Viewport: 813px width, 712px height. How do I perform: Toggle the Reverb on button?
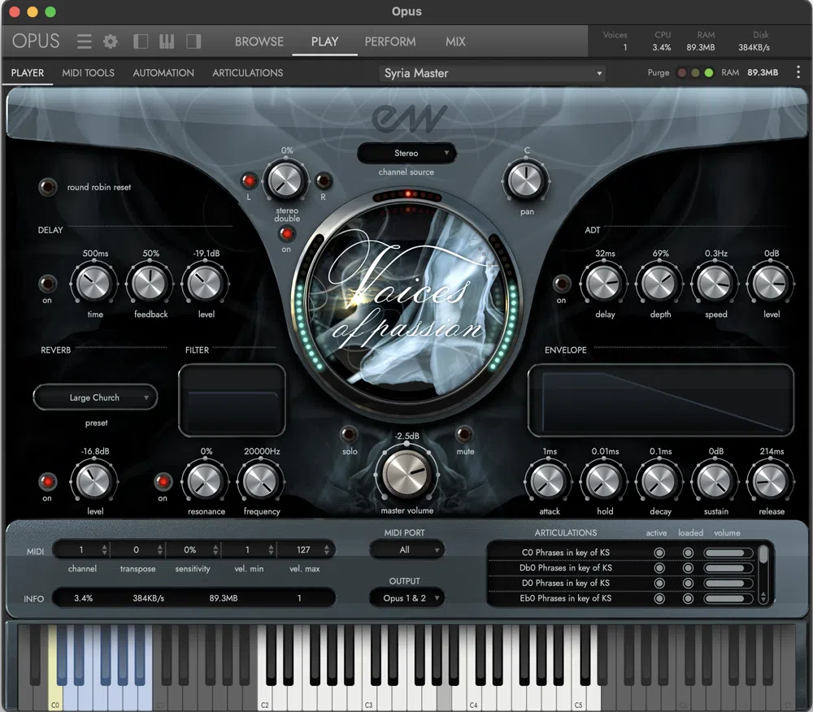[47, 481]
